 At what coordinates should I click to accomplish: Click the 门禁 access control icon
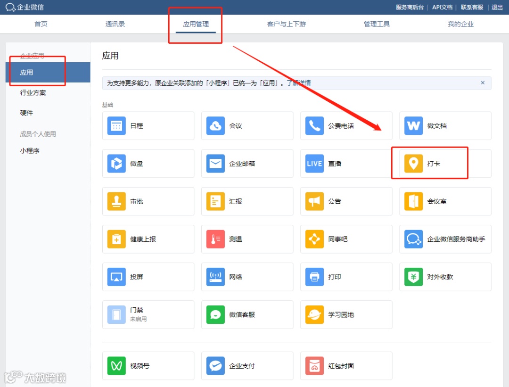tap(116, 314)
